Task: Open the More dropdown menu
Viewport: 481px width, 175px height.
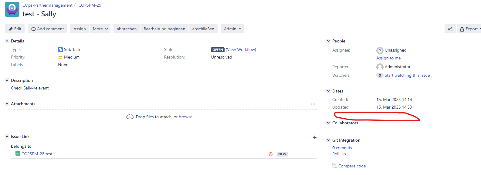Action: click(100, 29)
